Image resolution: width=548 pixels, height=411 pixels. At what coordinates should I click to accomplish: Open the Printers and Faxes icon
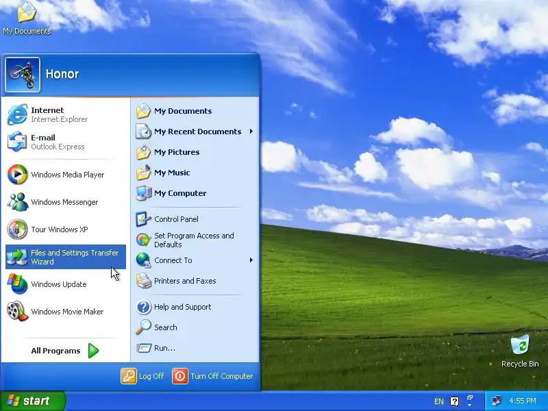click(x=143, y=281)
